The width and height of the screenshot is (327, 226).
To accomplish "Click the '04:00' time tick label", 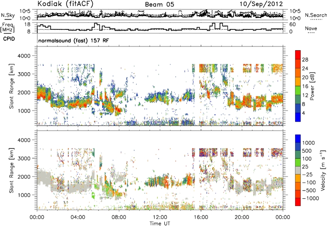I will tap(78, 217).
